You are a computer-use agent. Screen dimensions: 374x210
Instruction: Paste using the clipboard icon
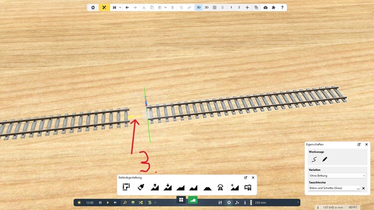coord(160,7)
